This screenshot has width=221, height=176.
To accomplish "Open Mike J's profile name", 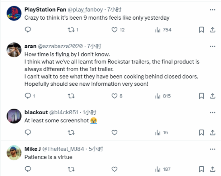I will [33, 149].
